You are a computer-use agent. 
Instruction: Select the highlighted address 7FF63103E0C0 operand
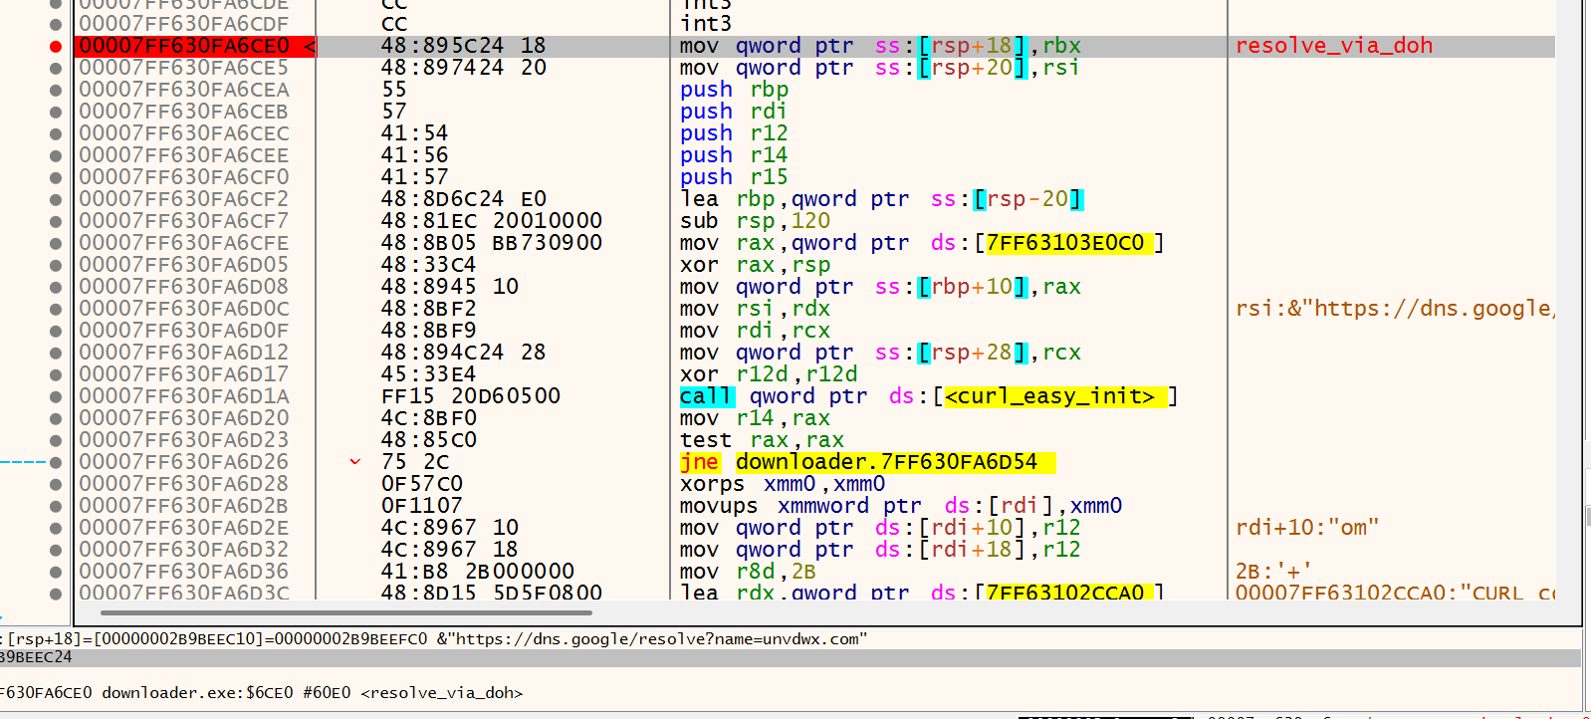point(1065,243)
